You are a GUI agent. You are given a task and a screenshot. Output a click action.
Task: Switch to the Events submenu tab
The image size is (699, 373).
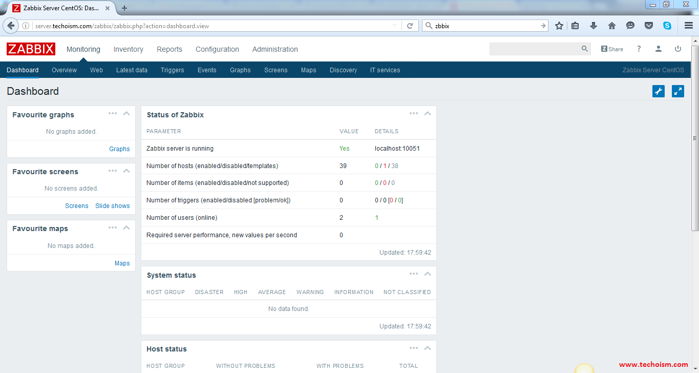207,70
